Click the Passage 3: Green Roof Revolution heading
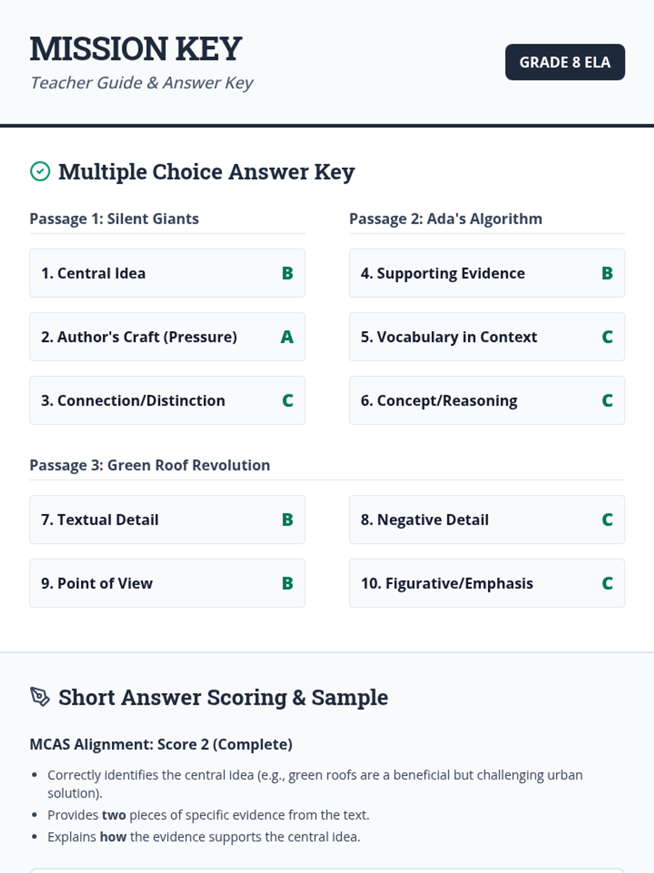This screenshot has width=654, height=873. pos(150,465)
